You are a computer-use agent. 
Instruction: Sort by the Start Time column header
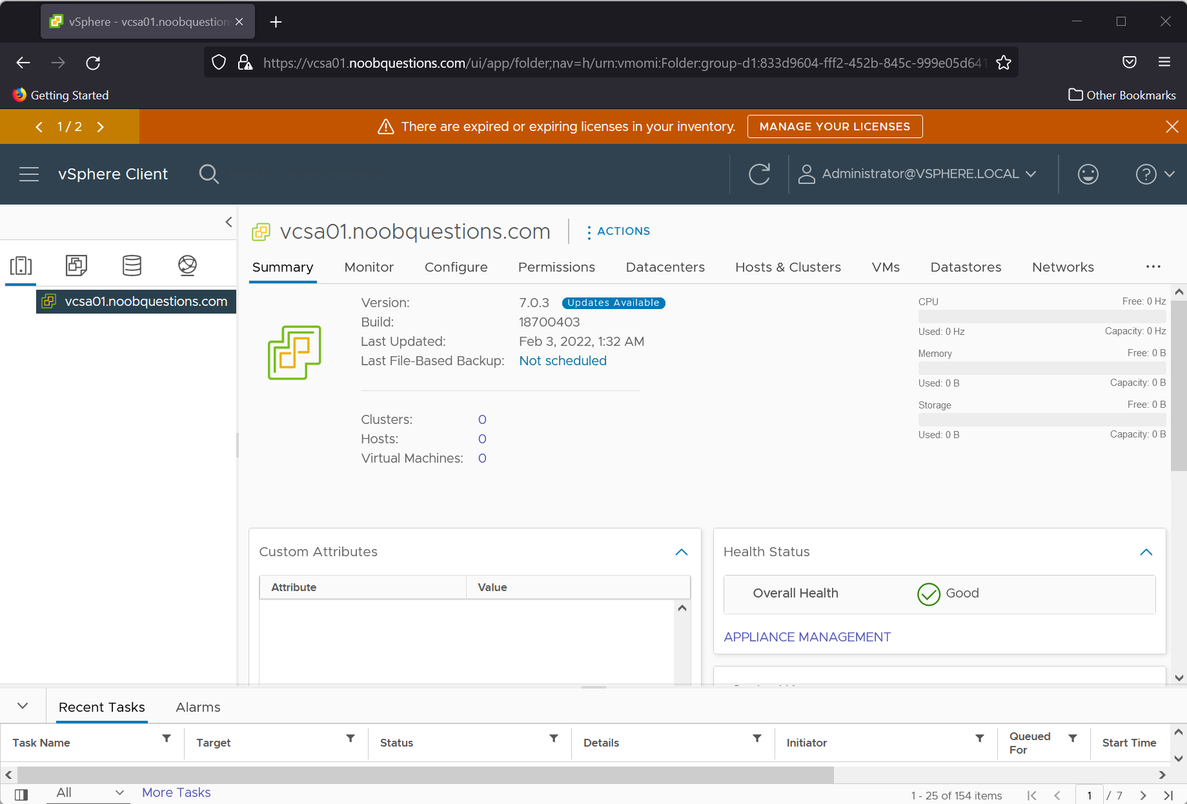click(1129, 743)
